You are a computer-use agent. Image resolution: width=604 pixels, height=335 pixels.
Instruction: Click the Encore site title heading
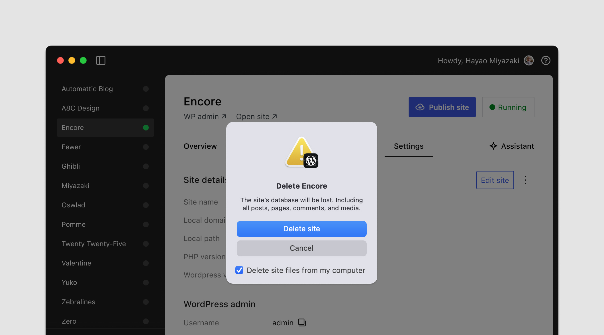202,101
